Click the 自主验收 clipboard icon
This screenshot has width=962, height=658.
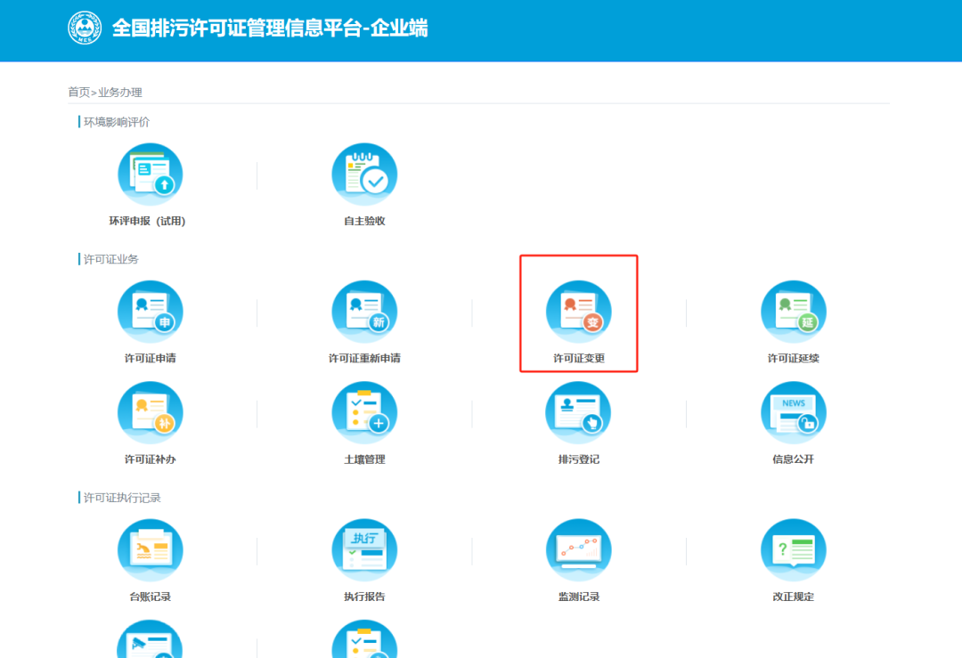click(364, 175)
